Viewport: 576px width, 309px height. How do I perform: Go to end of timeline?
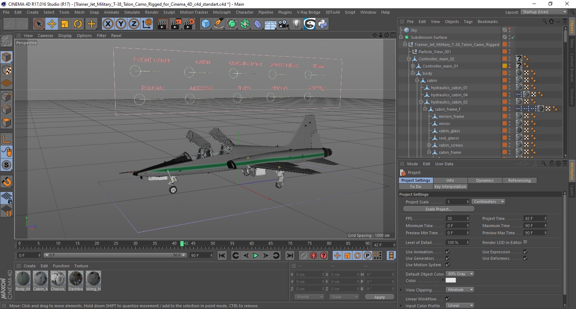click(x=290, y=255)
